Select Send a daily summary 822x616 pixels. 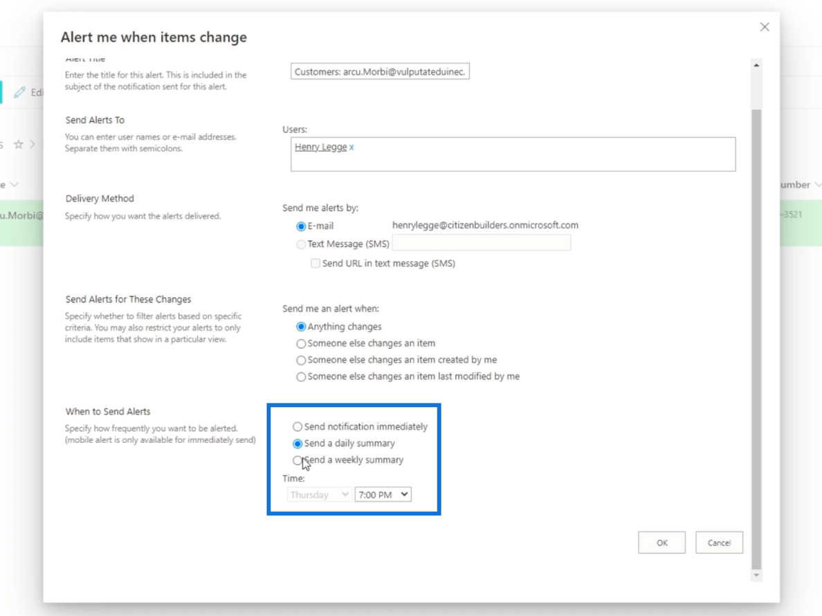[298, 444]
